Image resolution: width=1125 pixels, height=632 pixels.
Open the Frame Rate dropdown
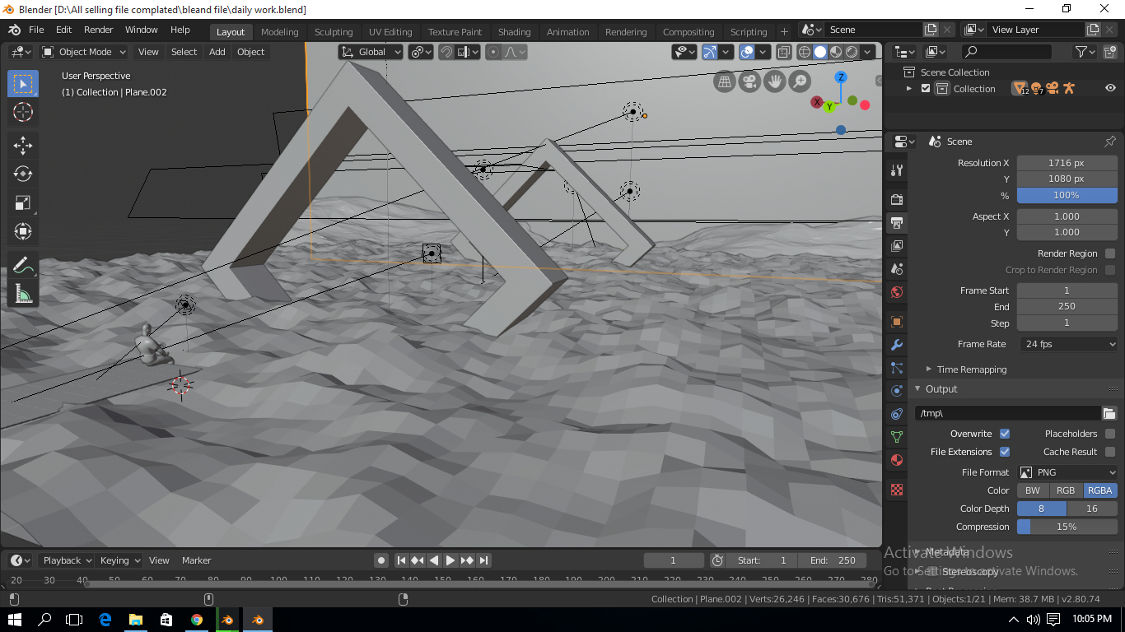(x=1068, y=344)
